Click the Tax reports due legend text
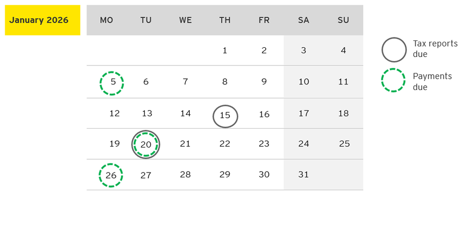The height and width of the screenshot is (227, 463). (x=435, y=49)
